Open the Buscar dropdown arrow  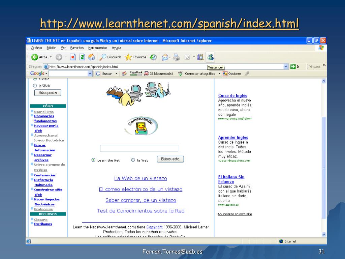click(116, 74)
